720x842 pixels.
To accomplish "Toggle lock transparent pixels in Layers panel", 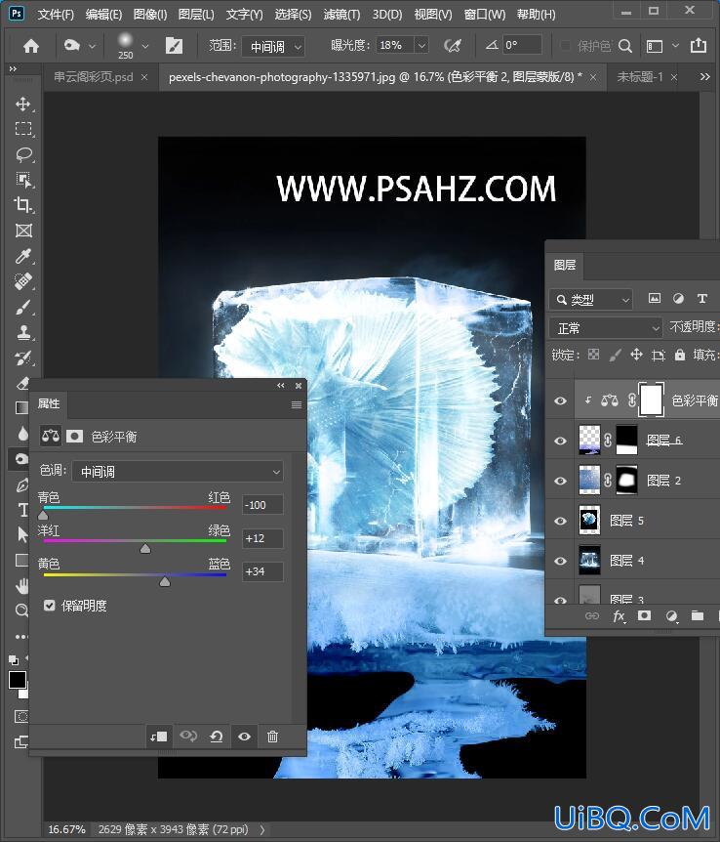I will coord(593,355).
